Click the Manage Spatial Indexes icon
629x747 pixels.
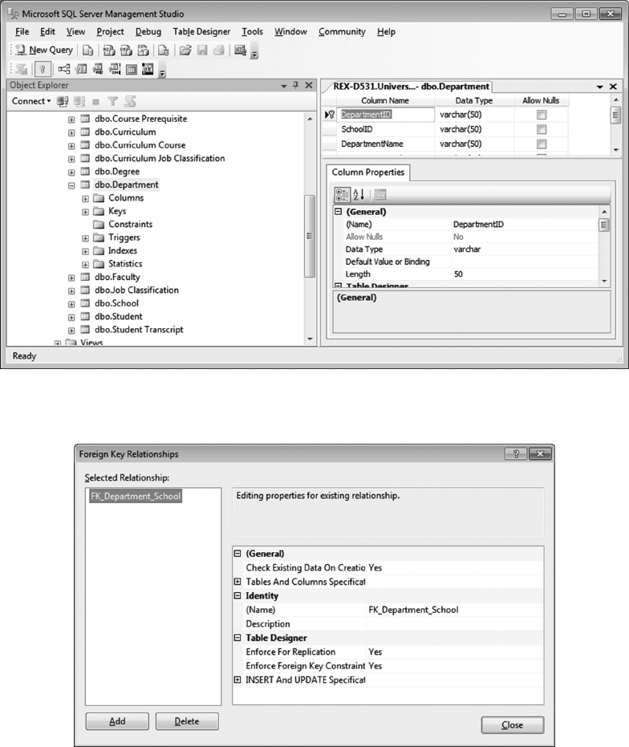click(x=148, y=69)
